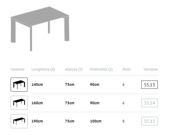
Task: Choose version 55.13
Action: (x=150, y=85)
